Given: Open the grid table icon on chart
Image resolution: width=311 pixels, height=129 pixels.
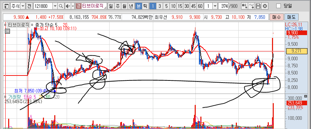Looking at the screenshot, I should (7, 31).
